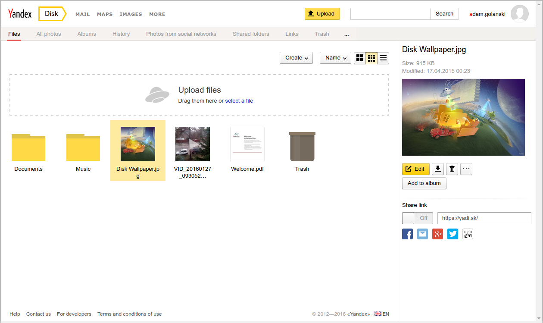
Task: Open the For developers link
Action: point(74,314)
